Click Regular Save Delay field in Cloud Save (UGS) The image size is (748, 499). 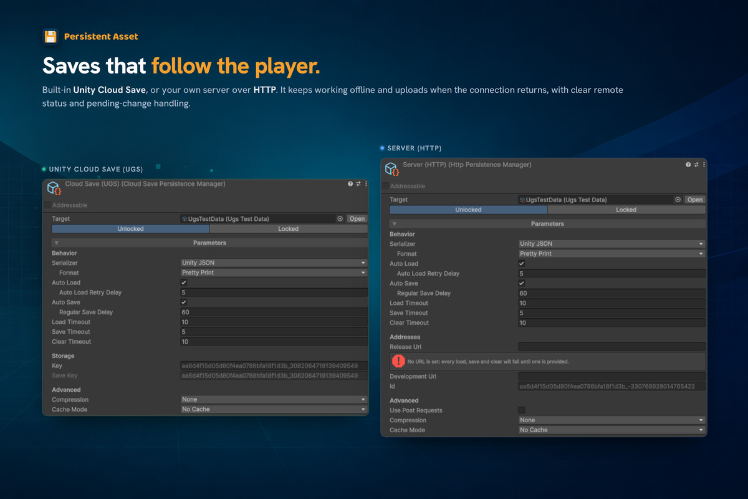click(274, 312)
